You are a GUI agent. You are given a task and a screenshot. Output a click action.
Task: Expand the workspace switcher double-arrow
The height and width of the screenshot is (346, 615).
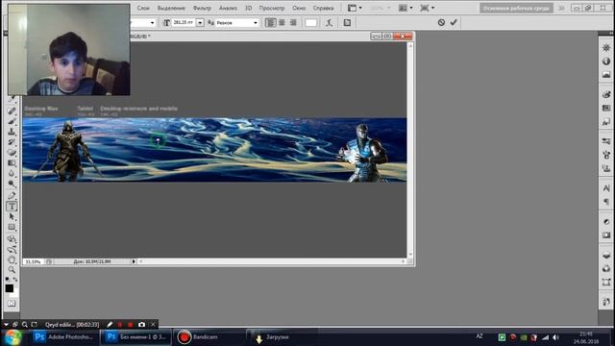coord(561,8)
